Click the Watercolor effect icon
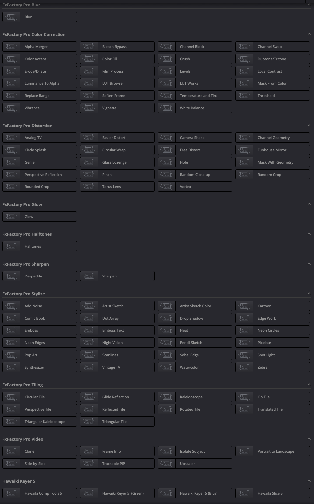314x504 pixels. click(167, 367)
